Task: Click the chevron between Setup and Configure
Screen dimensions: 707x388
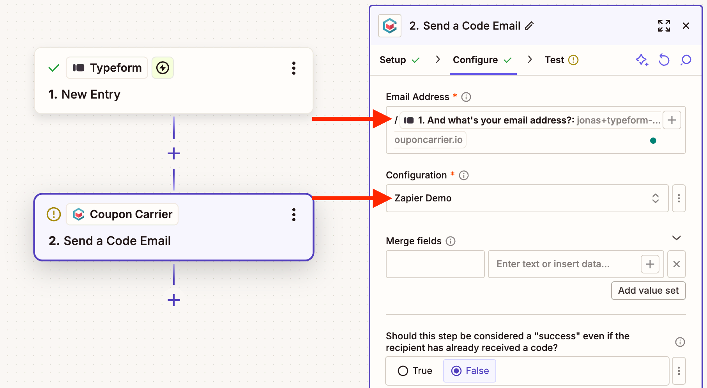Action: tap(438, 60)
